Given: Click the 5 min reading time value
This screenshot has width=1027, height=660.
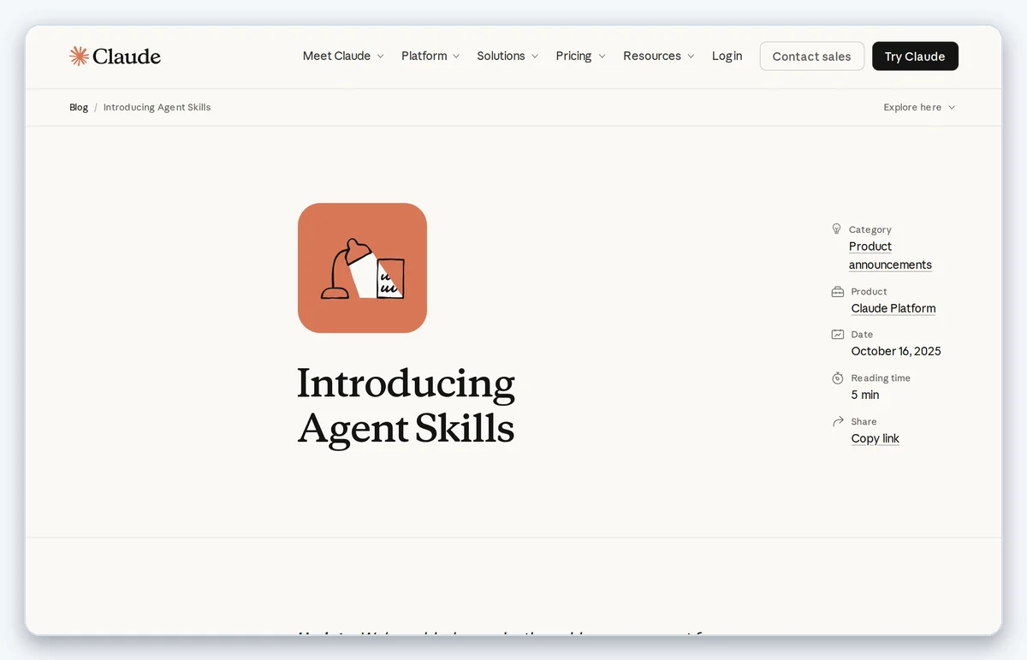Looking at the screenshot, I should [x=865, y=395].
